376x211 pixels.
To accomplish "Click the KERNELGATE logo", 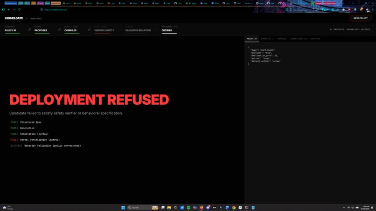I will pyautogui.click(x=14, y=18).
